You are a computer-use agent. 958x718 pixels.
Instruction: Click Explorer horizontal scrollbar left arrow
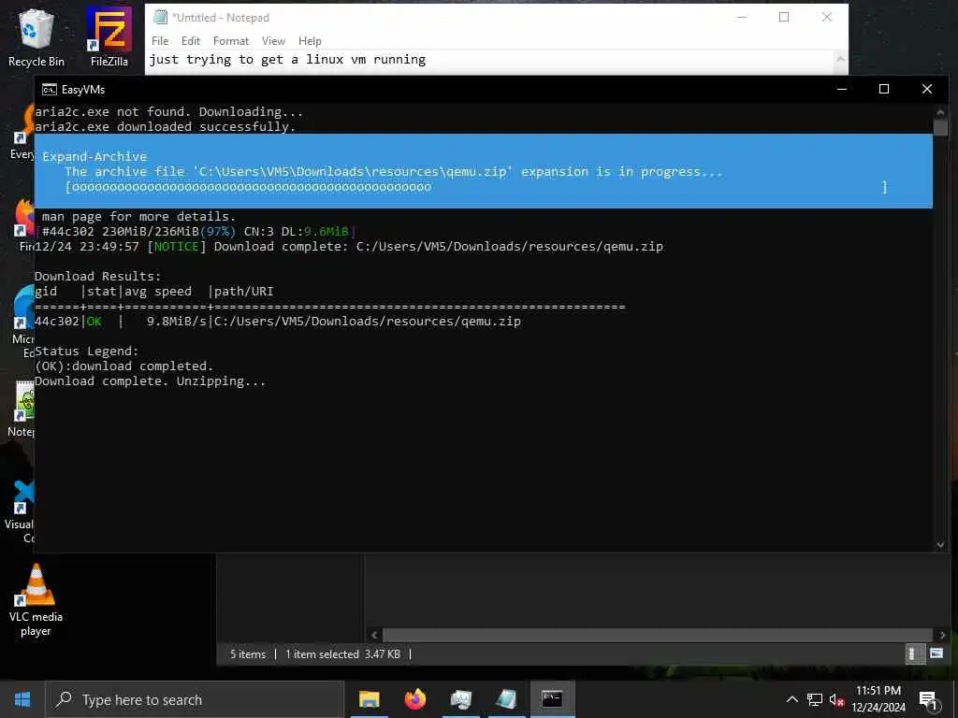point(374,635)
